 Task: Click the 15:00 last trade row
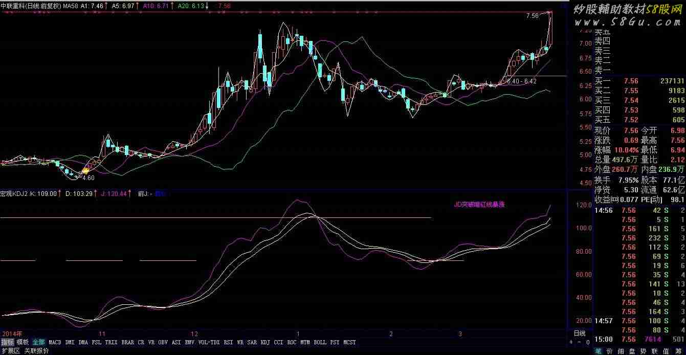coord(639,340)
